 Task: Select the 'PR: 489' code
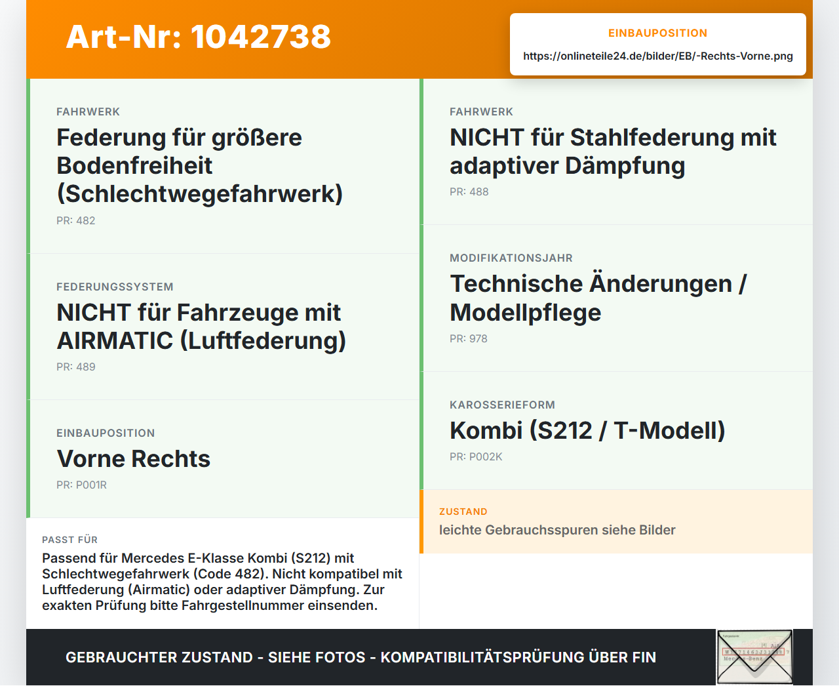click(76, 367)
